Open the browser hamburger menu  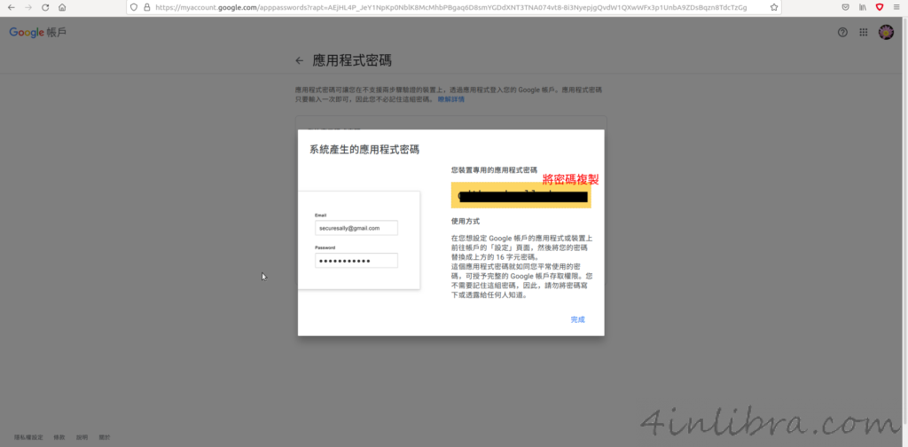tap(896, 7)
